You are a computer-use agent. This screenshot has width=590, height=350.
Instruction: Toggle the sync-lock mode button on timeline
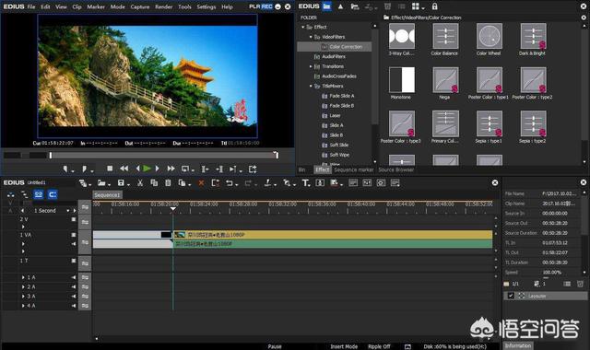click(39, 194)
